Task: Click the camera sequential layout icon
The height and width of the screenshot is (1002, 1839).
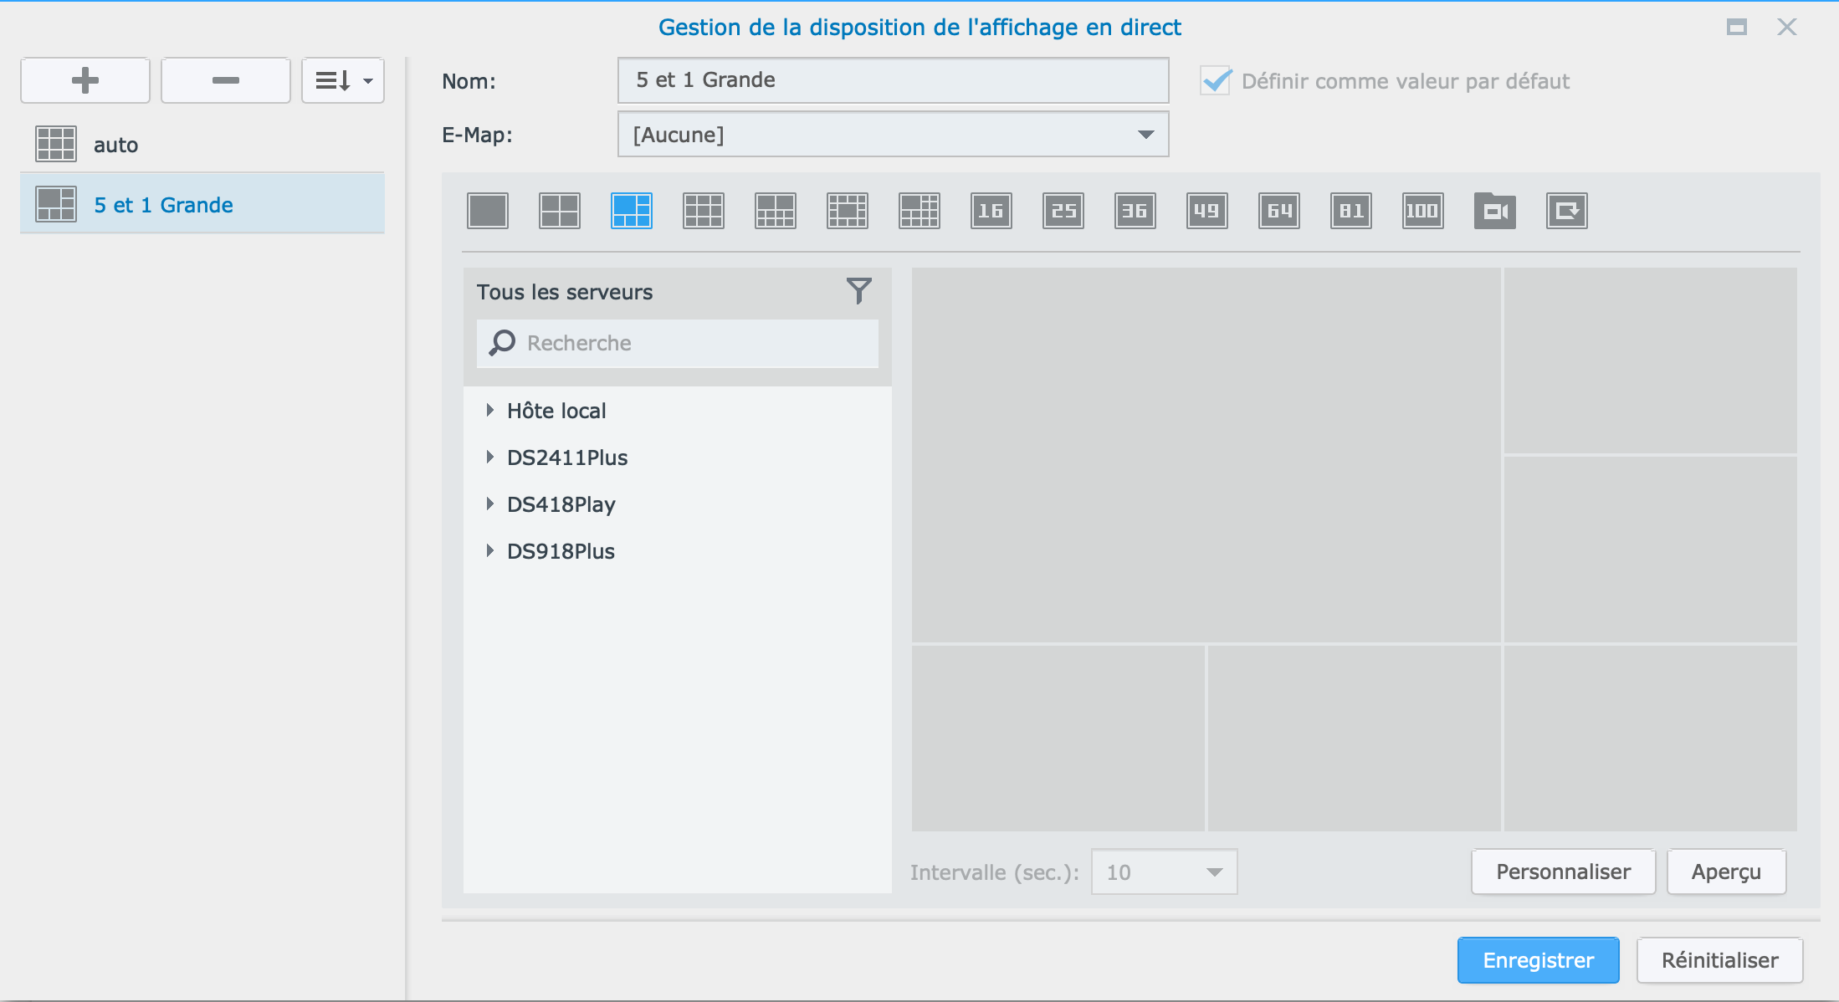Action: 1495,211
